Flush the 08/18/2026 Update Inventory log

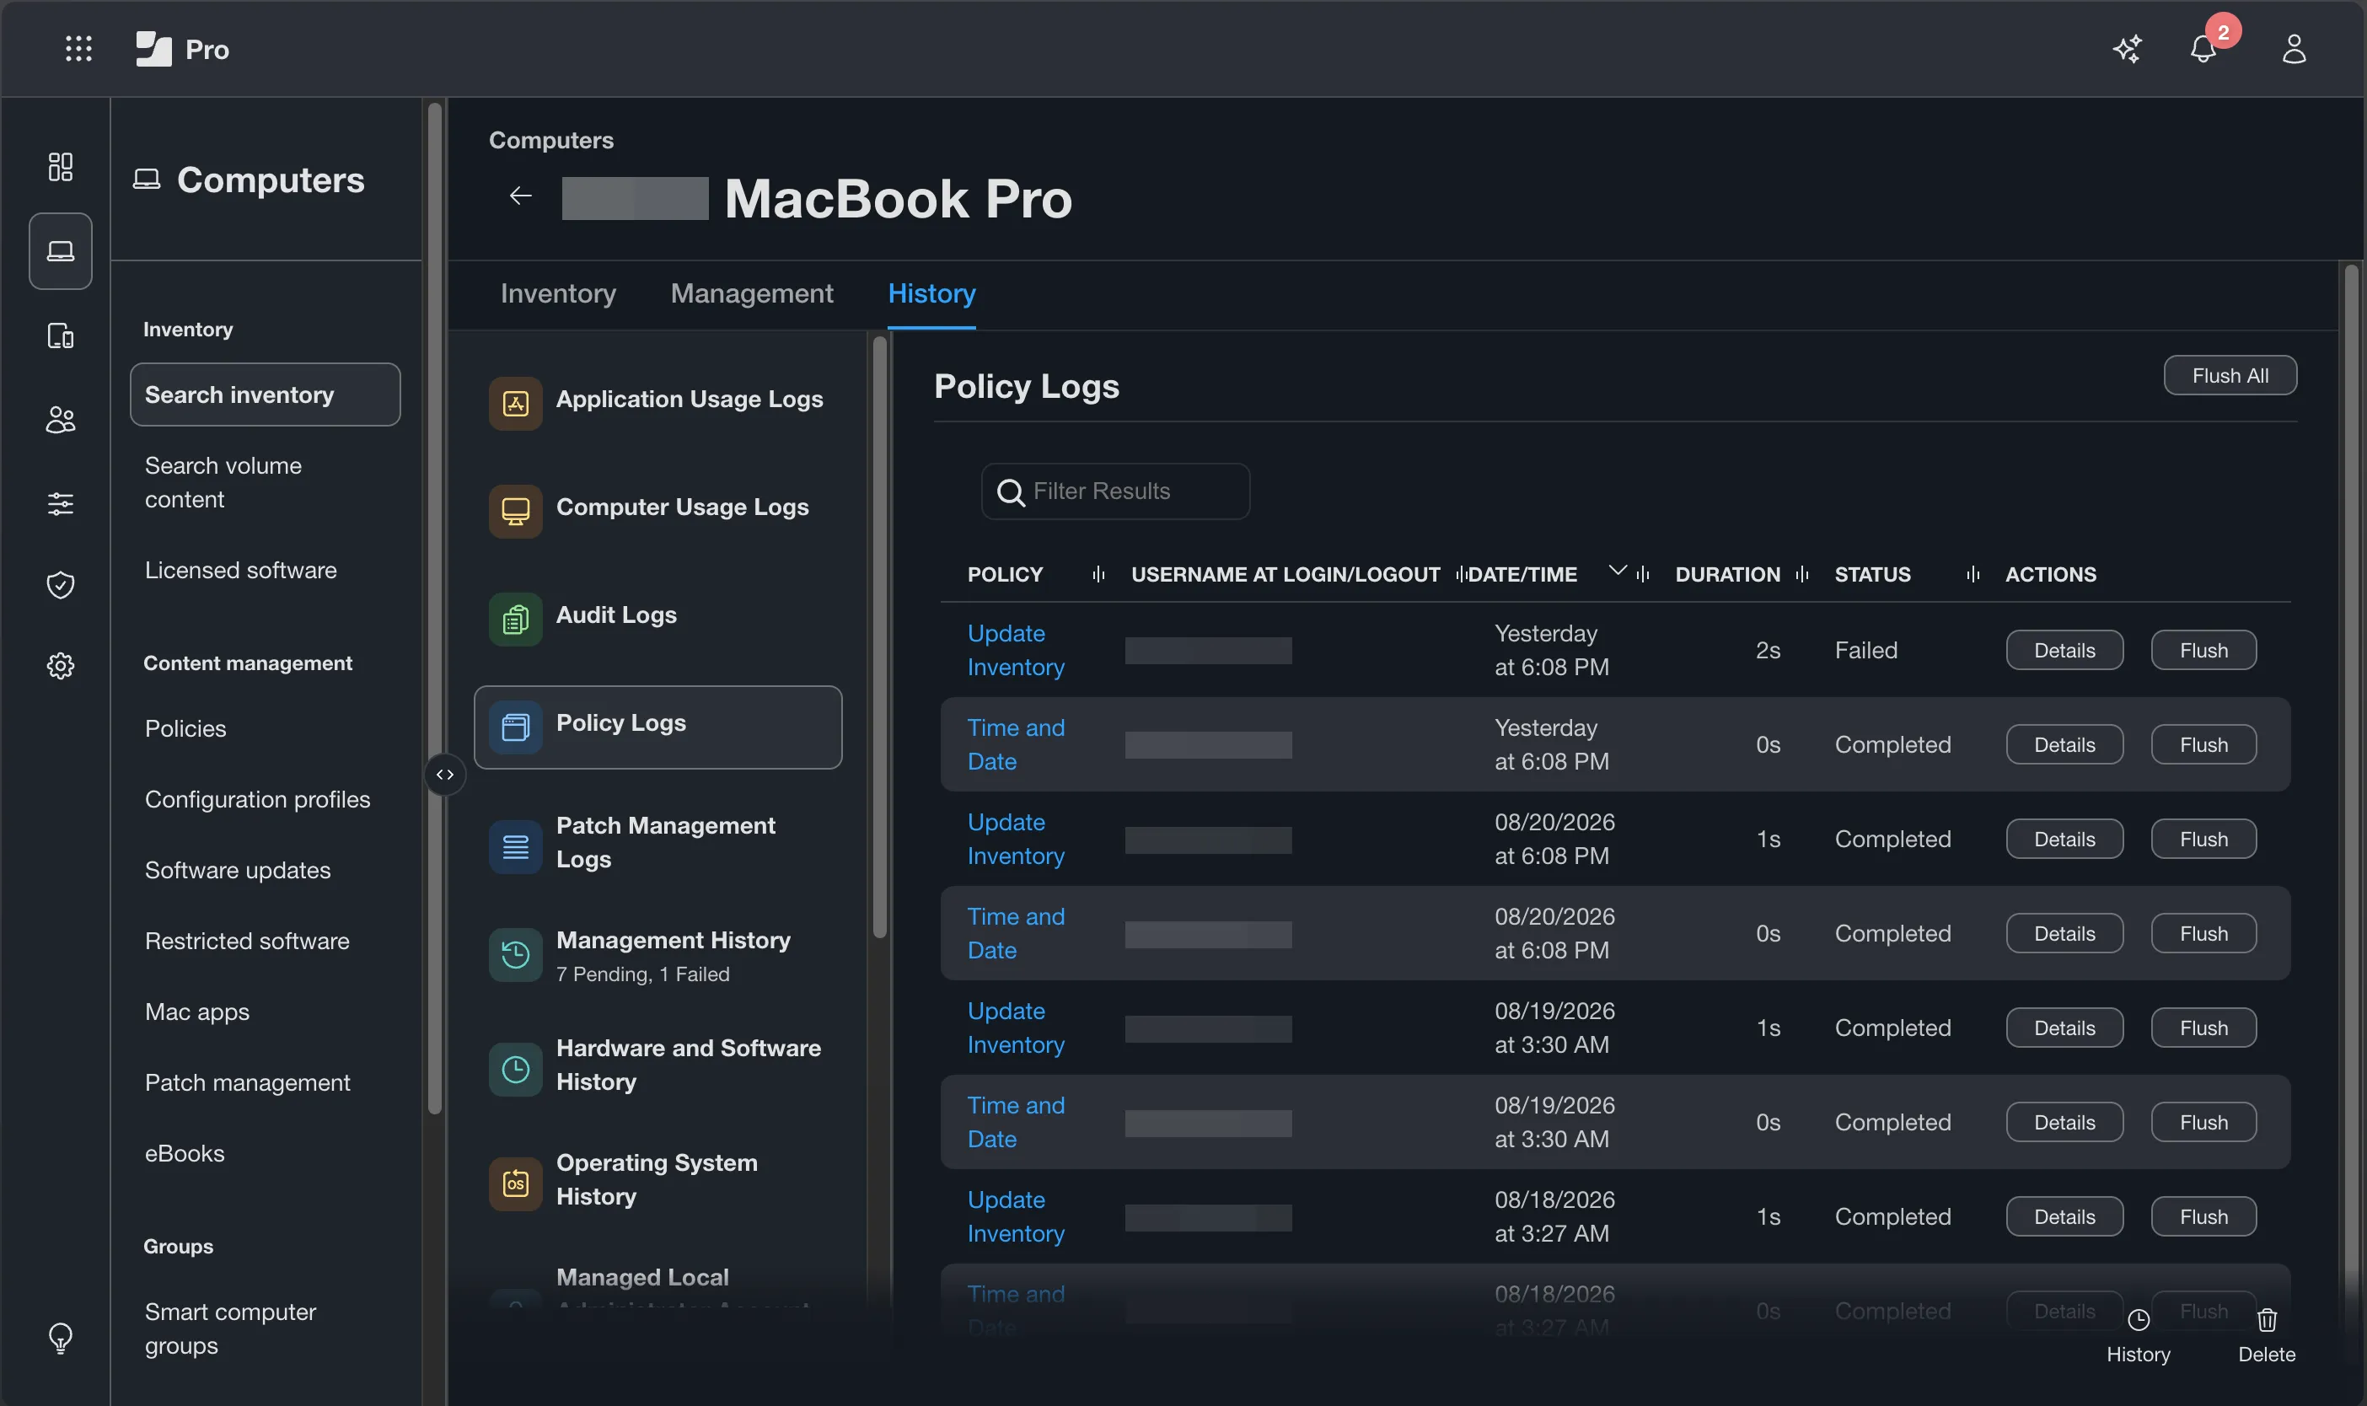point(2203,1216)
